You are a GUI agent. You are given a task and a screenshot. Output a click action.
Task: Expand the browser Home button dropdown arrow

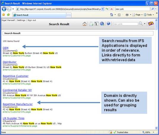[x=115, y=15]
